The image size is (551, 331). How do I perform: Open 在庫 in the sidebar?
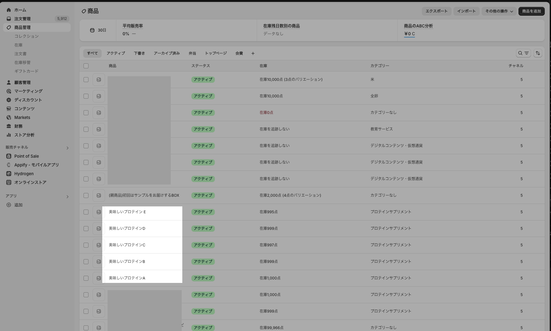(x=18, y=45)
